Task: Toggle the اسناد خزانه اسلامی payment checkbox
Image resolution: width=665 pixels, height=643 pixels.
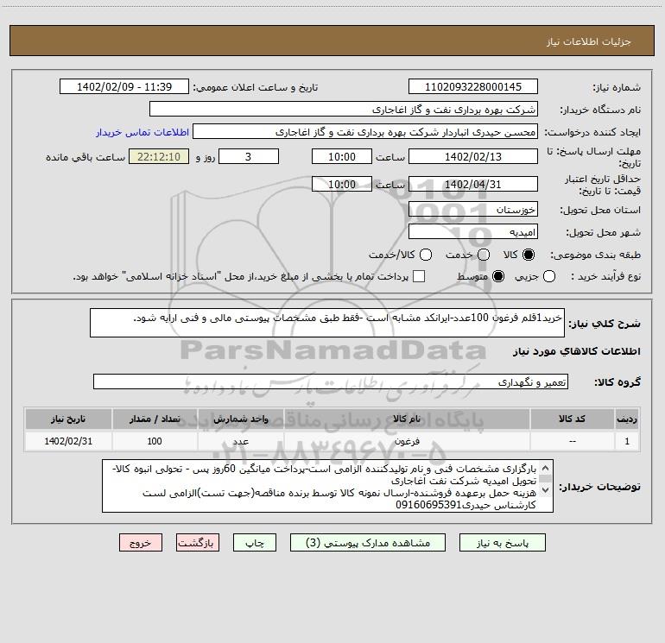Action: pyautogui.click(x=419, y=276)
